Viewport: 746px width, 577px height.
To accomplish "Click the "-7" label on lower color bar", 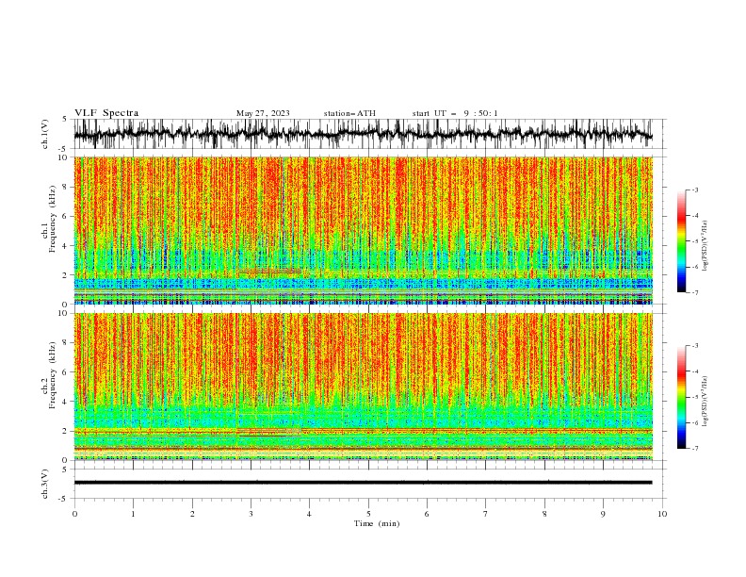I will pos(695,448).
